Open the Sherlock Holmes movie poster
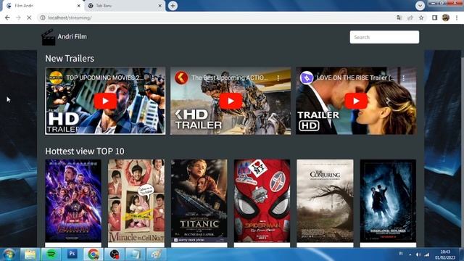The image size is (464, 261). click(x=388, y=201)
